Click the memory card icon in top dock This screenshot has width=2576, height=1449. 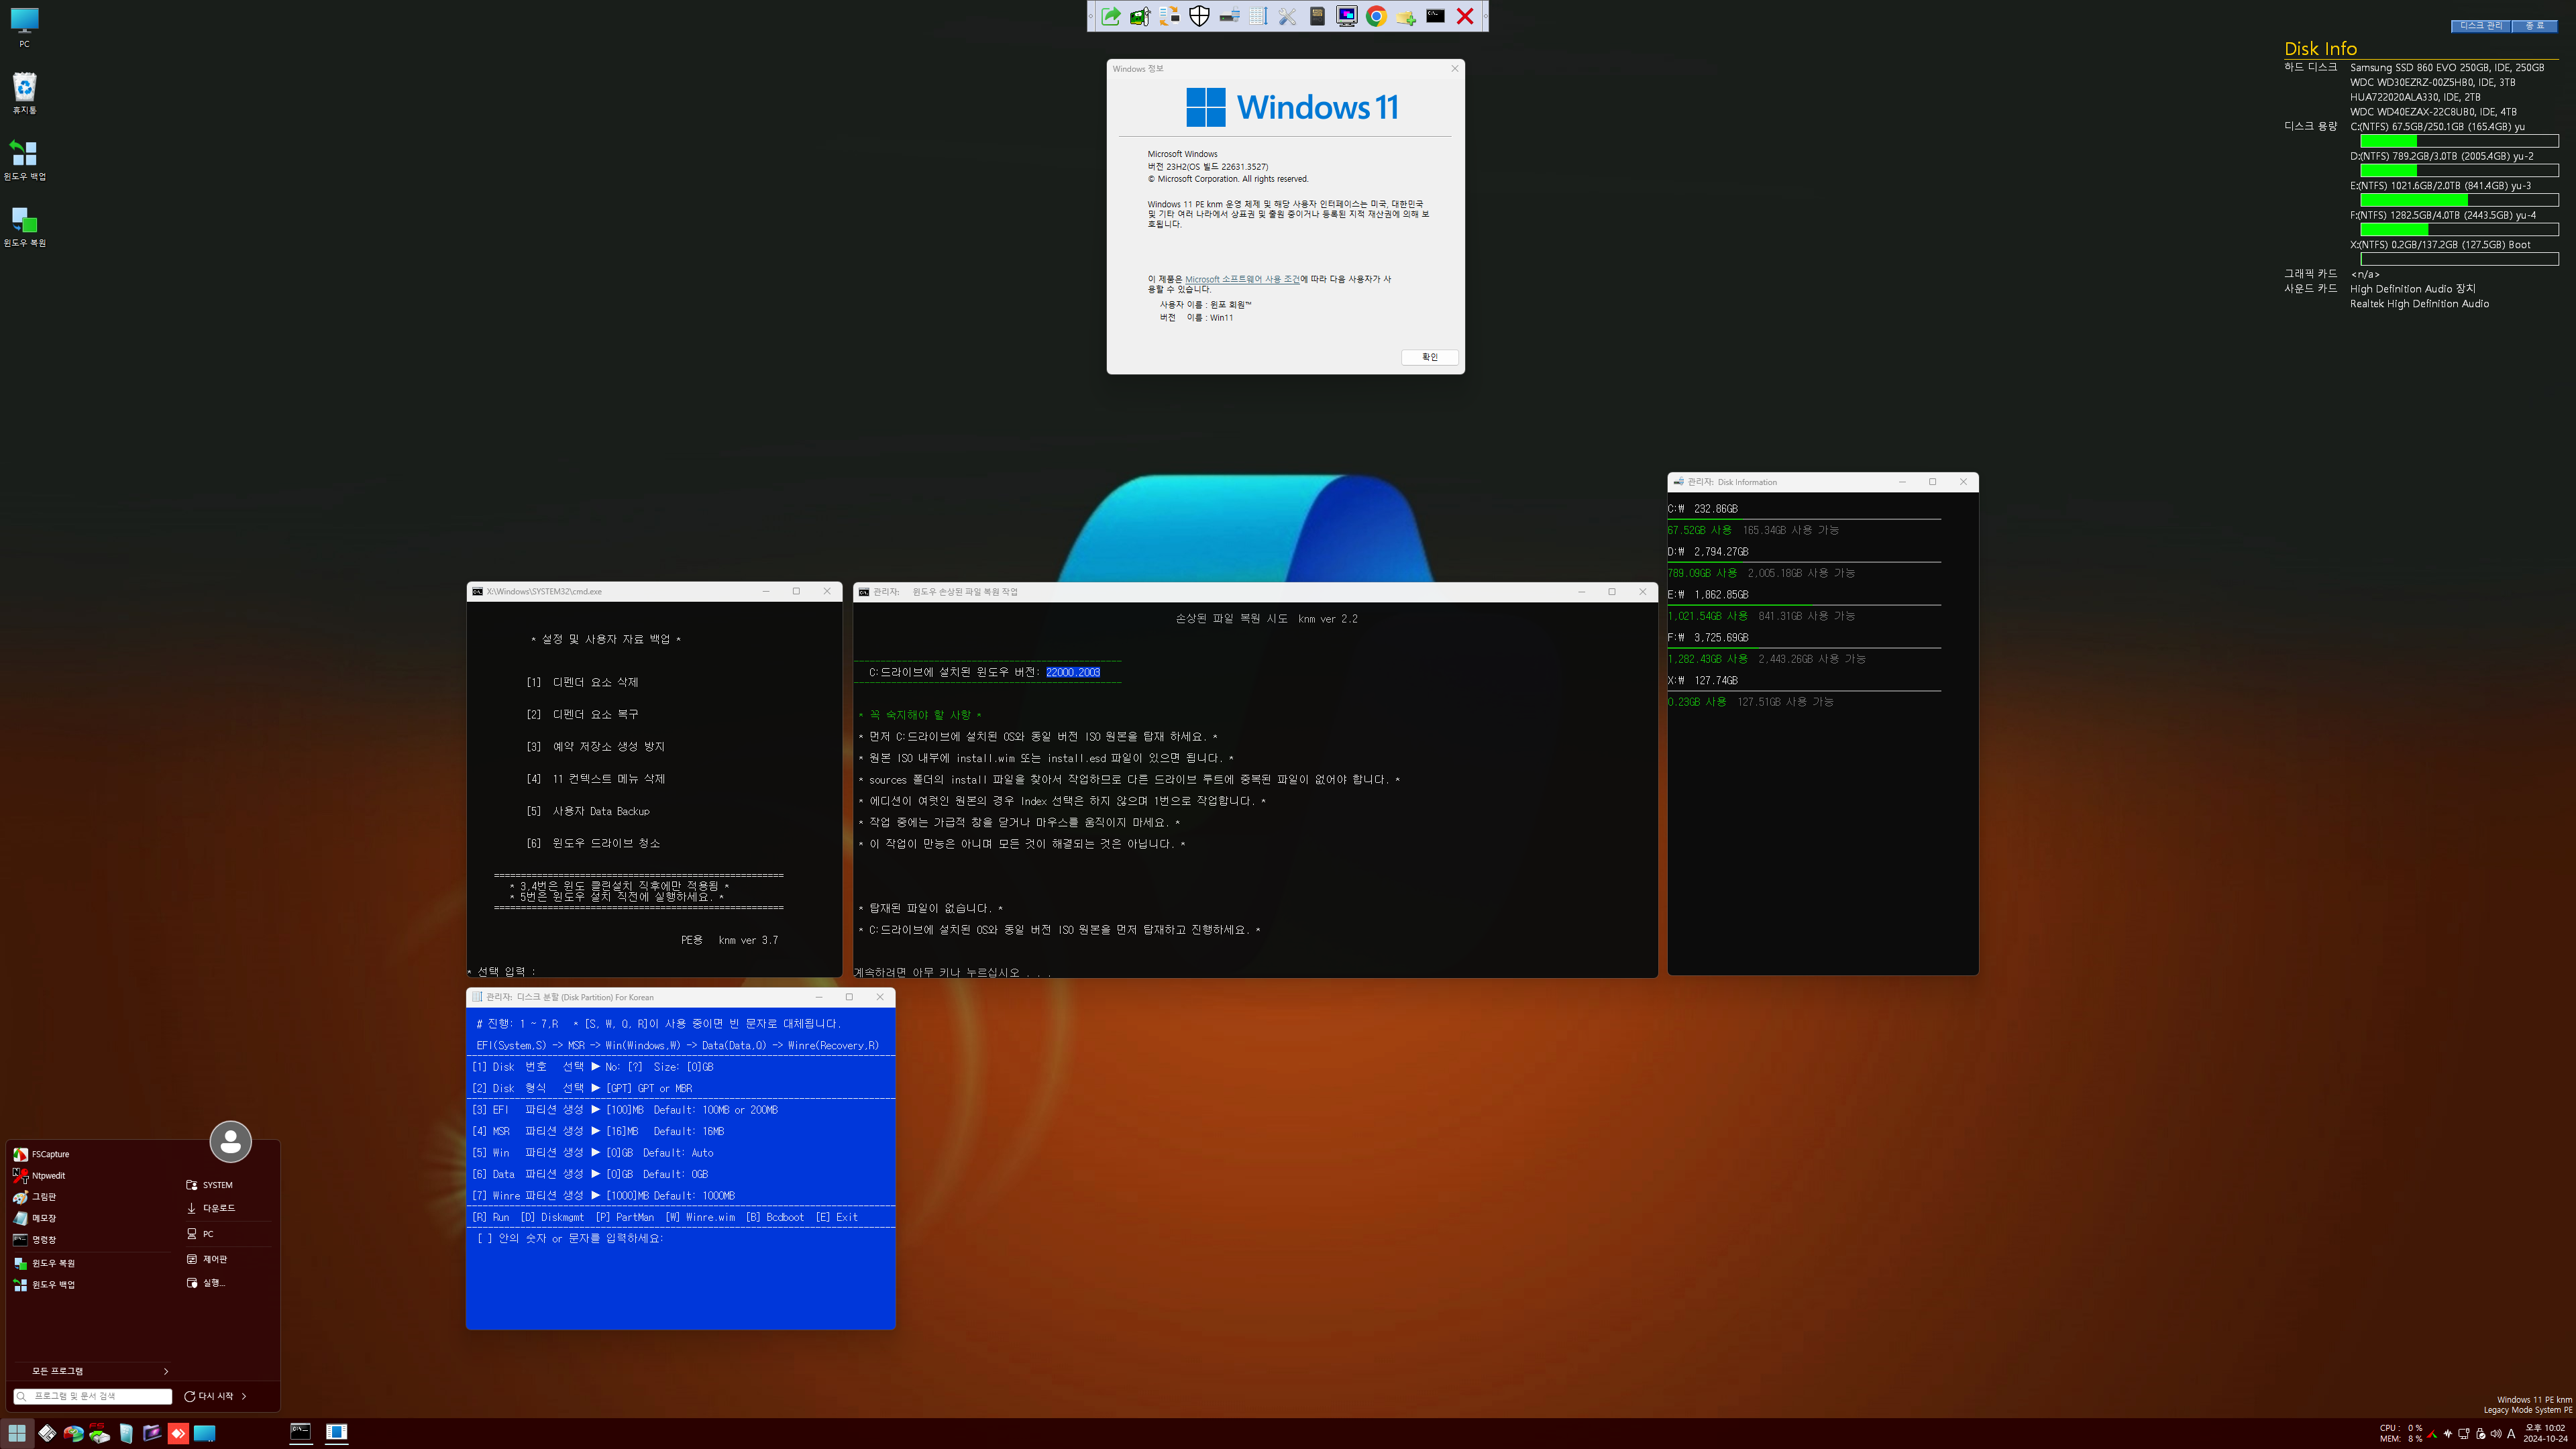pos(1317,16)
